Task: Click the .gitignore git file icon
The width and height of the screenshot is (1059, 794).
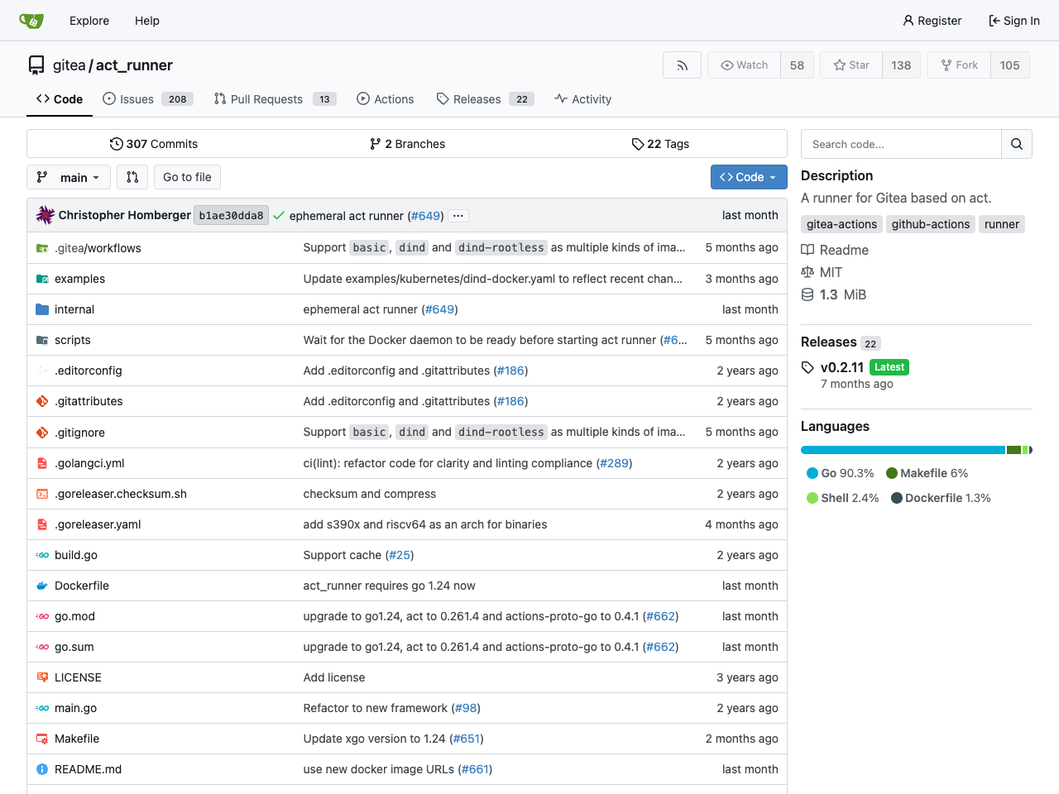Action: pyautogui.click(x=42, y=433)
